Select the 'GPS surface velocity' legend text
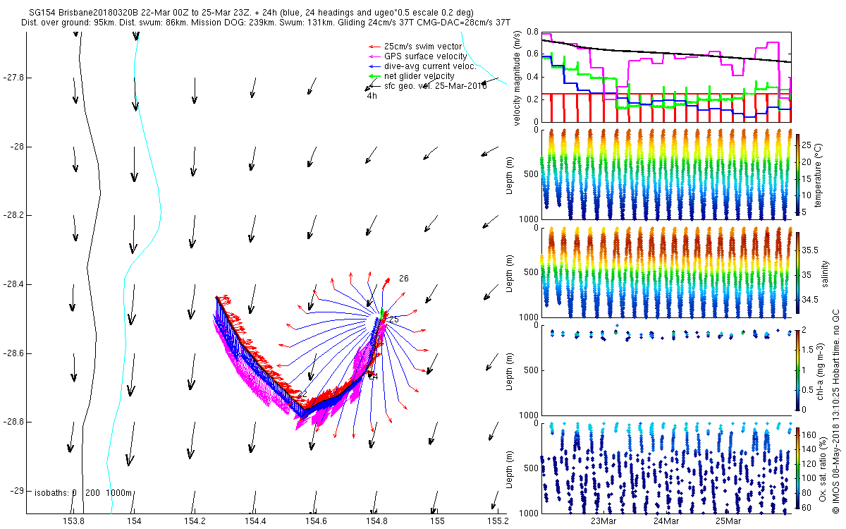Image resolution: width=846 pixels, height=529 pixels. tap(425, 56)
